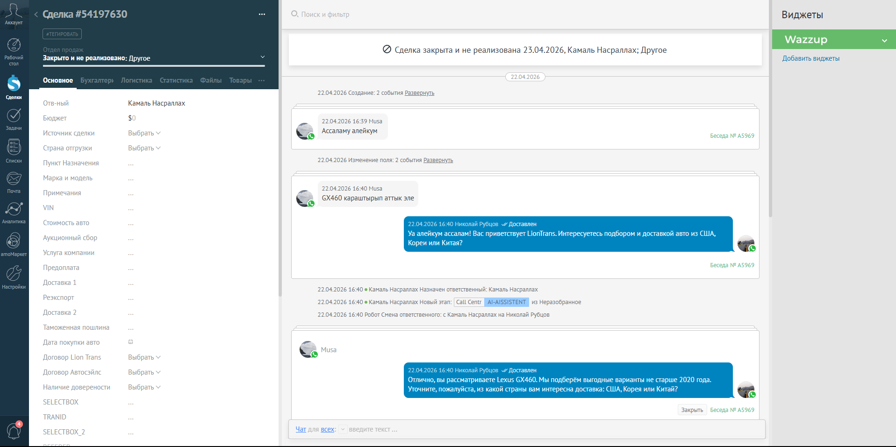Click Musa avatar in the last conversation
896x447 pixels.
[x=308, y=349]
